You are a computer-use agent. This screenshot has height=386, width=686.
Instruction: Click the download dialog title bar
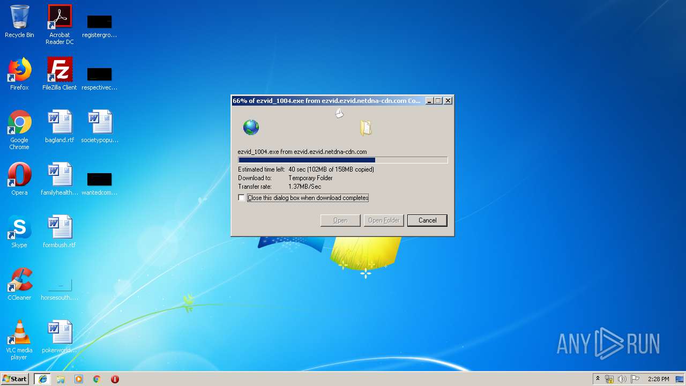click(327, 101)
